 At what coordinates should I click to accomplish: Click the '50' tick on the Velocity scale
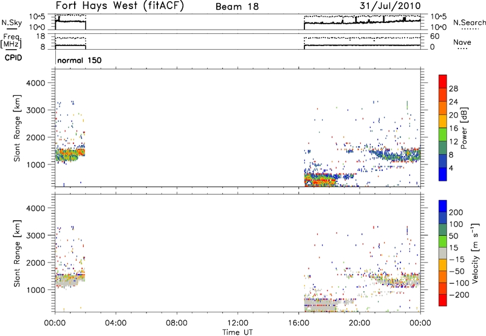tap(453, 236)
